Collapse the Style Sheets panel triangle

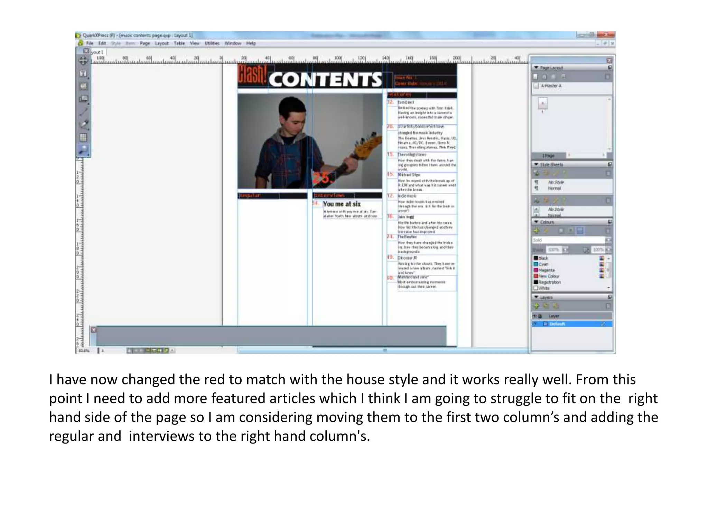(536, 165)
